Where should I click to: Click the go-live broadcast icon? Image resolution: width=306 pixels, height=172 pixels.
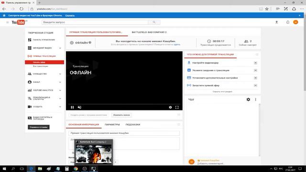point(189,85)
